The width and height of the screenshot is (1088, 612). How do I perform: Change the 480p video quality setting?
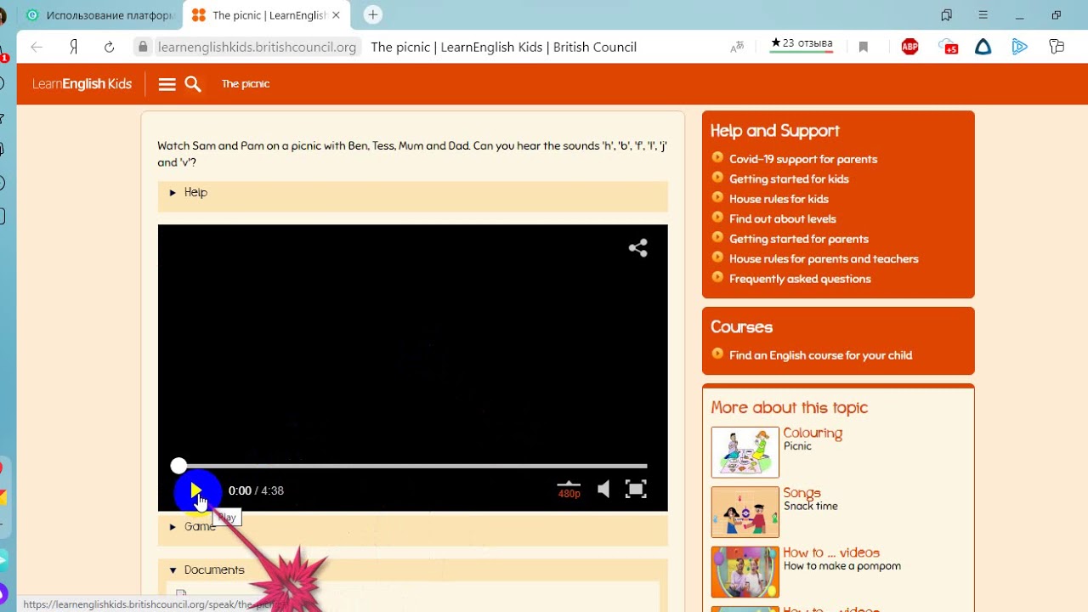[x=569, y=489]
